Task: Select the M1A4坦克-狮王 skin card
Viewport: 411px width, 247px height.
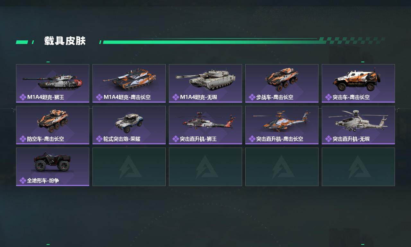Action: point(53,83)
